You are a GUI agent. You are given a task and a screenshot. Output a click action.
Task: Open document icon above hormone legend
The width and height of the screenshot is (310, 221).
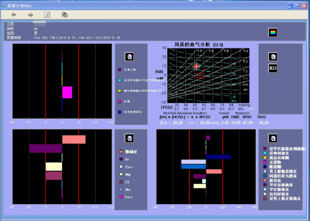tap(272, 138)
